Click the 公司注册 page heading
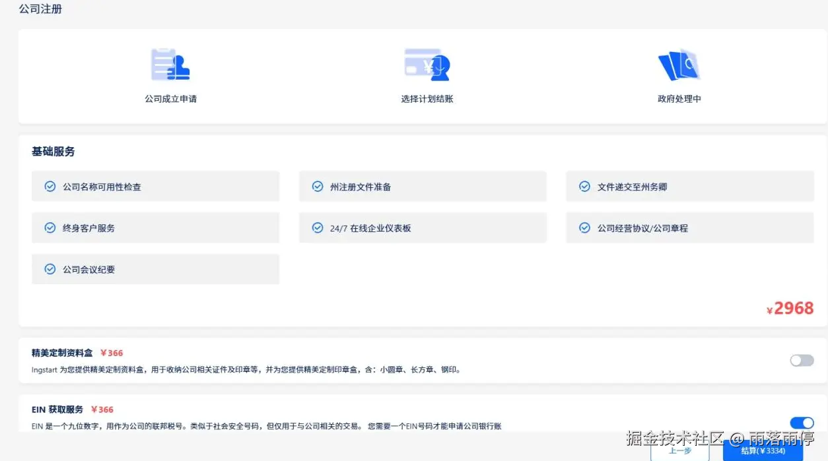The width and height of the screenshot is (828, 461). [x=40, y=9]
